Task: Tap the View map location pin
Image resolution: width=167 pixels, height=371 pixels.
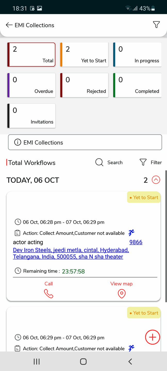Action: click(x=121, y=293)
